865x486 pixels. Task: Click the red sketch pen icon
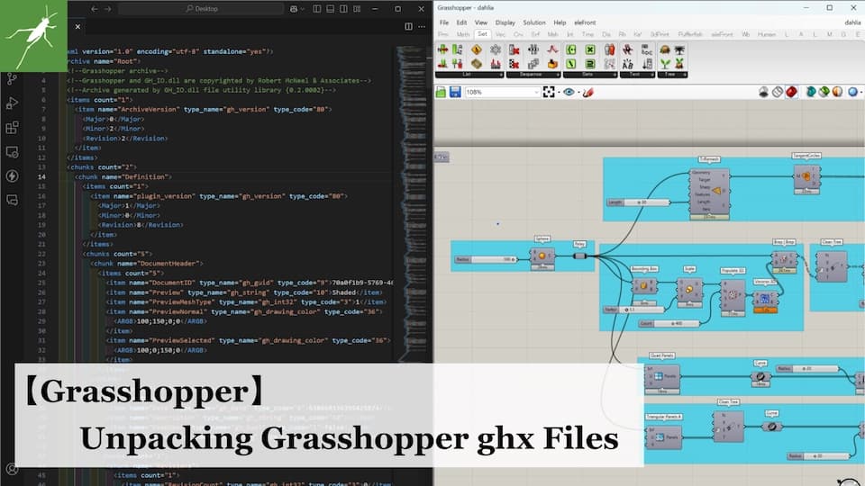pos(588,92)
